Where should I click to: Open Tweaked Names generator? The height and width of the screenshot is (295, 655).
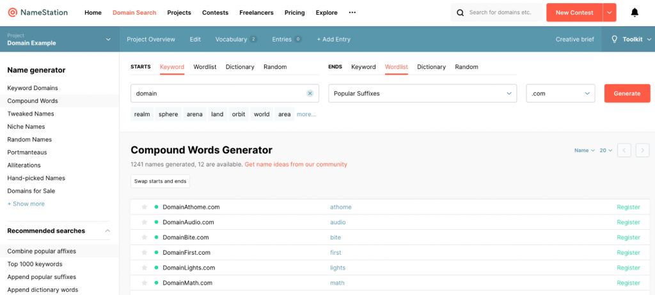pyautogui.click(x=31, y=114)
